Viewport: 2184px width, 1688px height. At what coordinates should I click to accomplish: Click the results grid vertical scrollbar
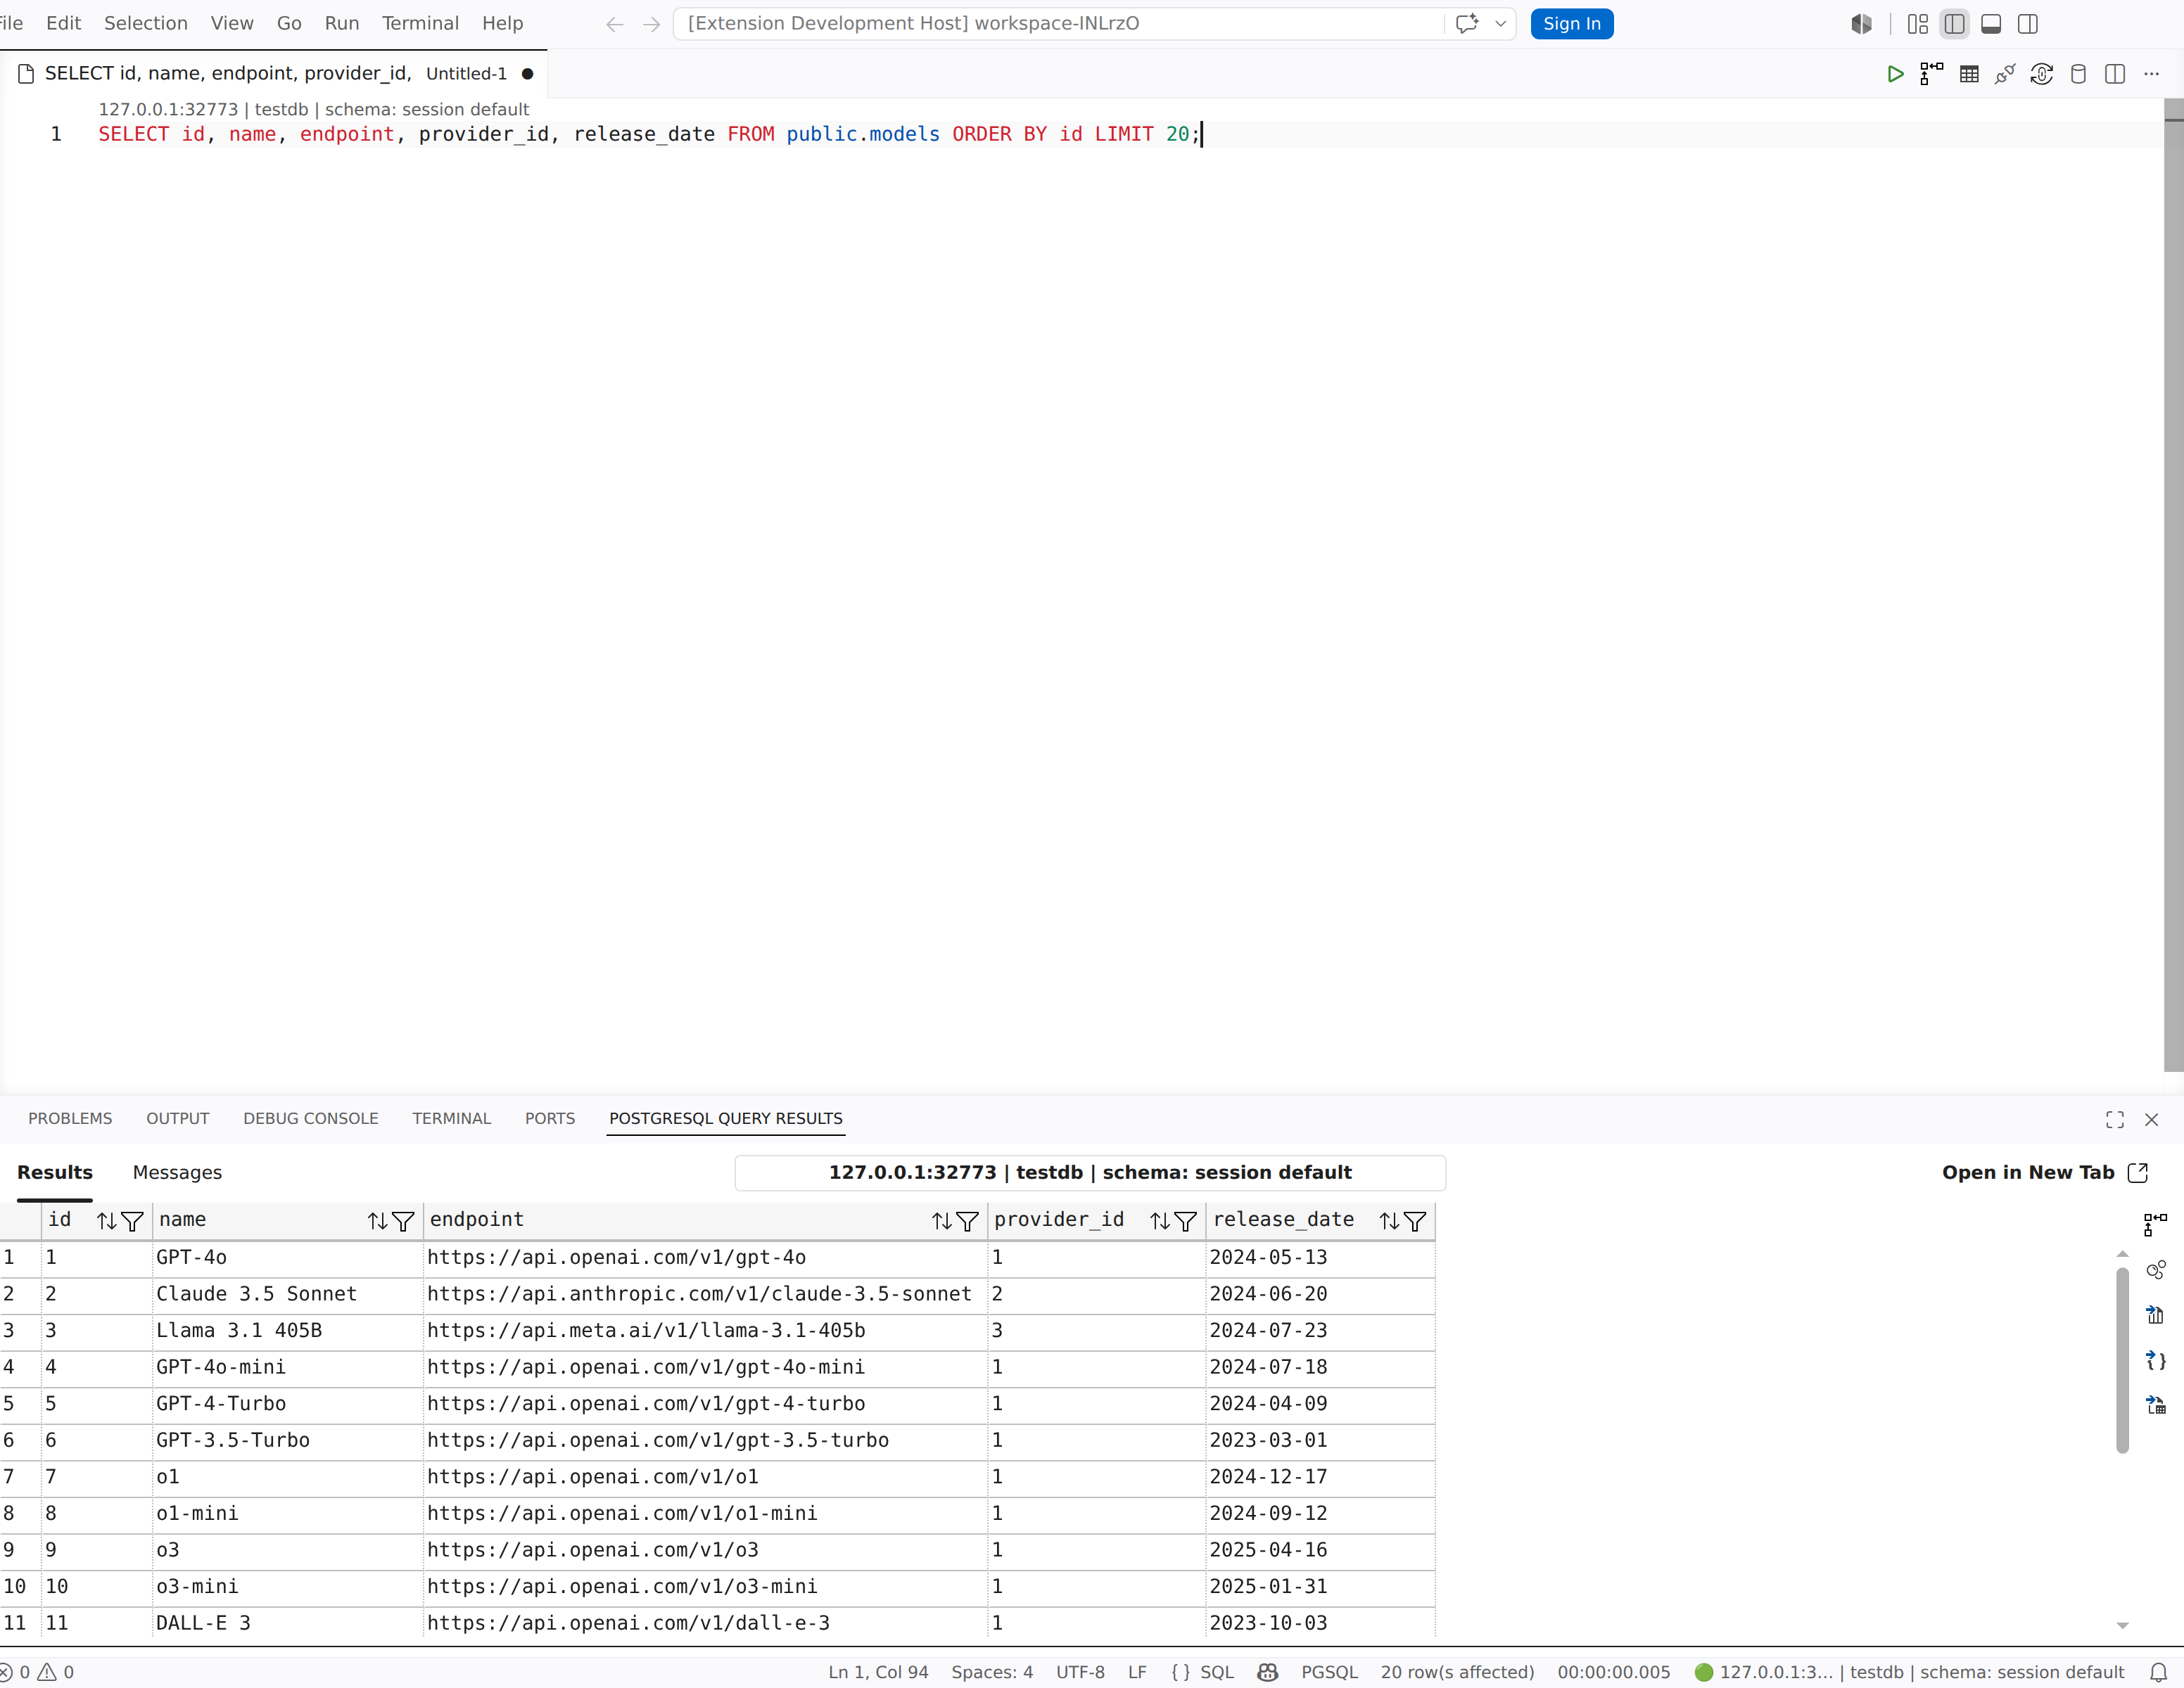[2122, 1360]
